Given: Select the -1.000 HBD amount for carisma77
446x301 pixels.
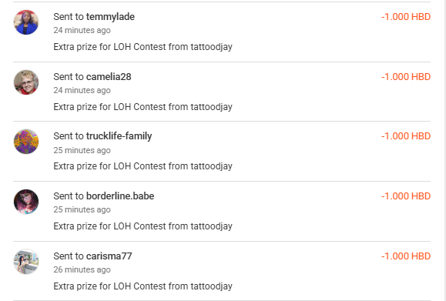Looking at the screenshot, I should 406,256.
